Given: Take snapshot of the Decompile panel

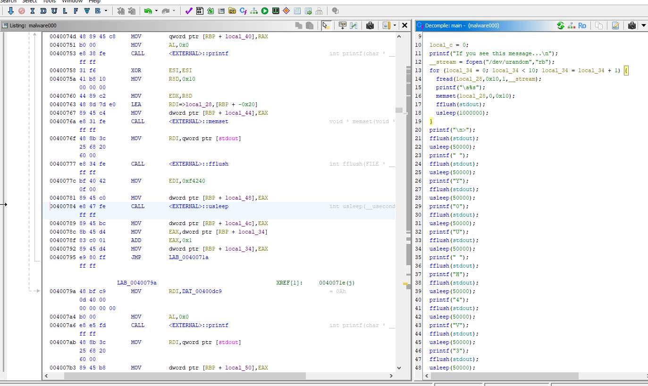Looking at the screenshot, I should [x=631, y=25].
